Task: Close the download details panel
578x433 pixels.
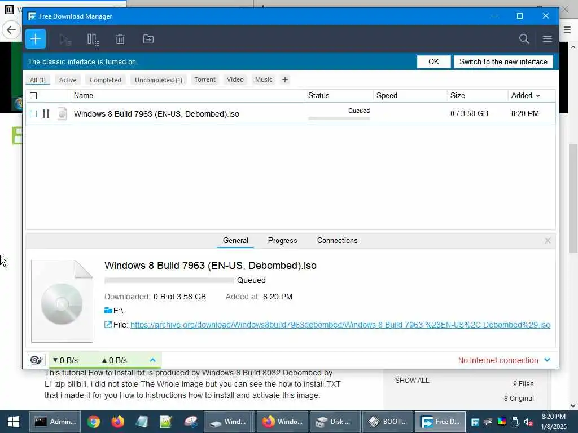Action: tap(548, 240)
